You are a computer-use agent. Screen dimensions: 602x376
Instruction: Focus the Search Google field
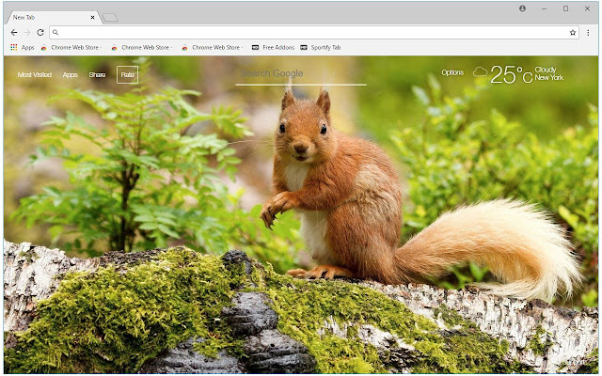pos(301,74)
